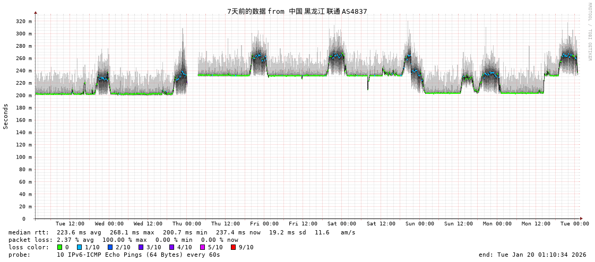This screenshot has width=595, height=262.
Task: Click the Thu 00:00 time axis label
Action: (186, 224)
